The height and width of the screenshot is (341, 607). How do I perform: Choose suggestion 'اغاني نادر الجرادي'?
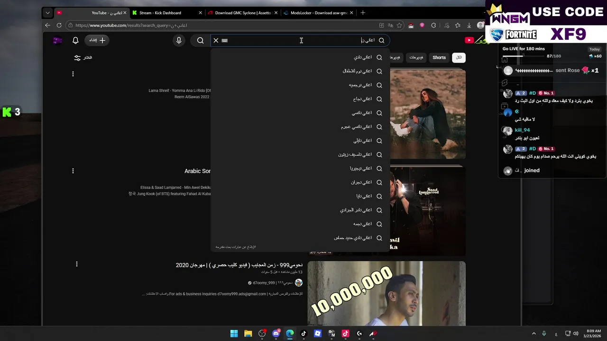pos(300,210)
